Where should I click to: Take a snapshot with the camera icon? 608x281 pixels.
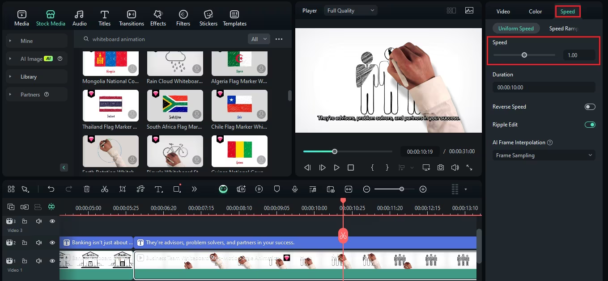tap(441, 167)
